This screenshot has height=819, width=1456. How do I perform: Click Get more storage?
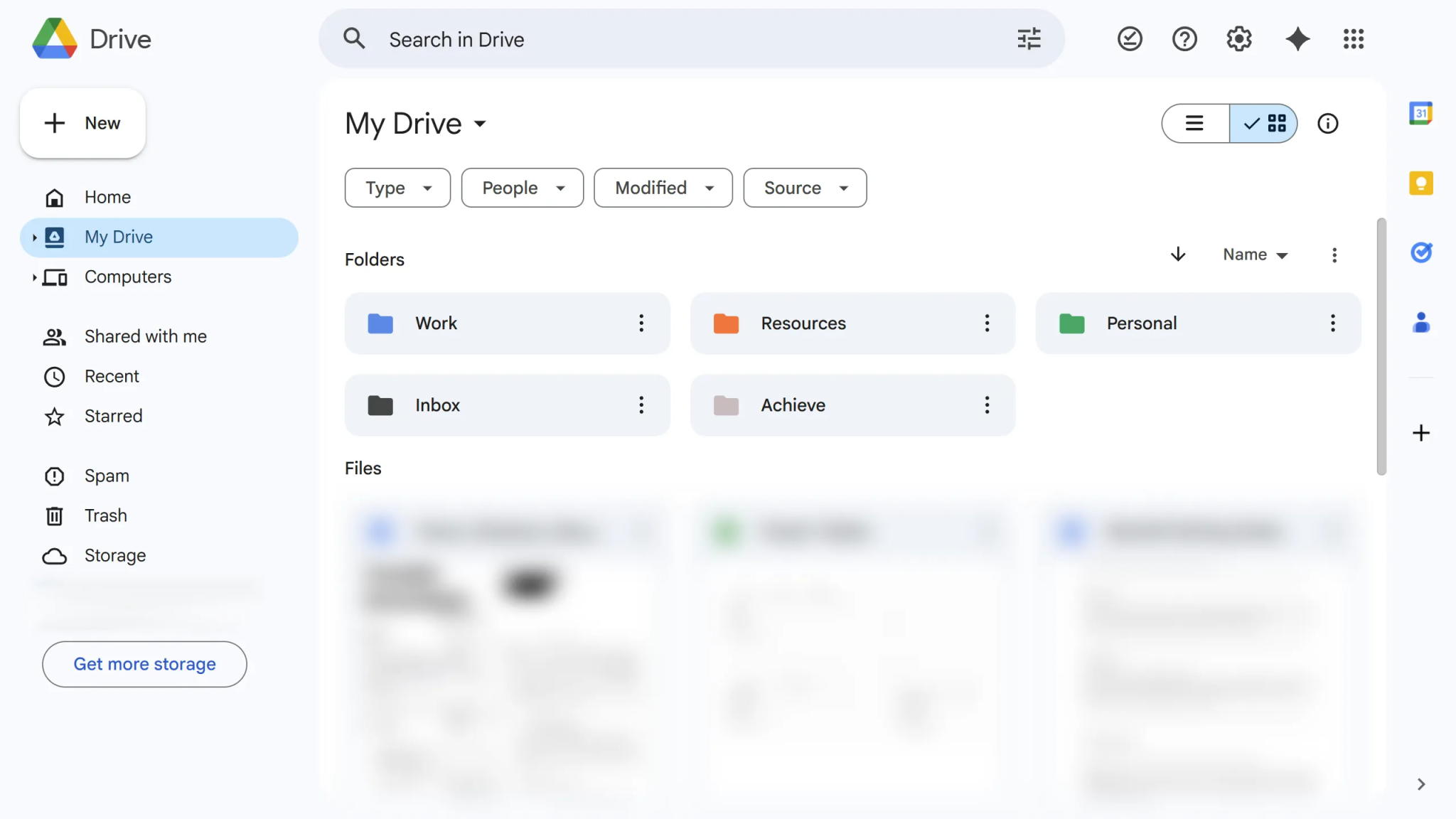pos(144,663)
